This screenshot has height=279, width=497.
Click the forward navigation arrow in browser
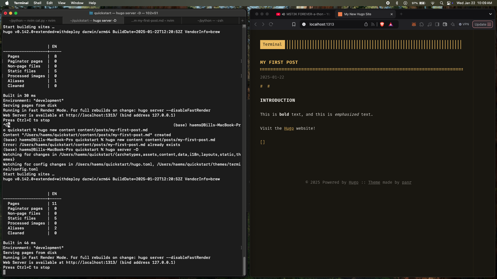(x=263, y=24)
